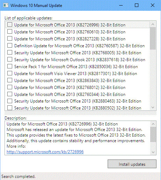This screenshot has height=180, width=161.
Task: Click the Install updates button
Action: click(132, 164)
